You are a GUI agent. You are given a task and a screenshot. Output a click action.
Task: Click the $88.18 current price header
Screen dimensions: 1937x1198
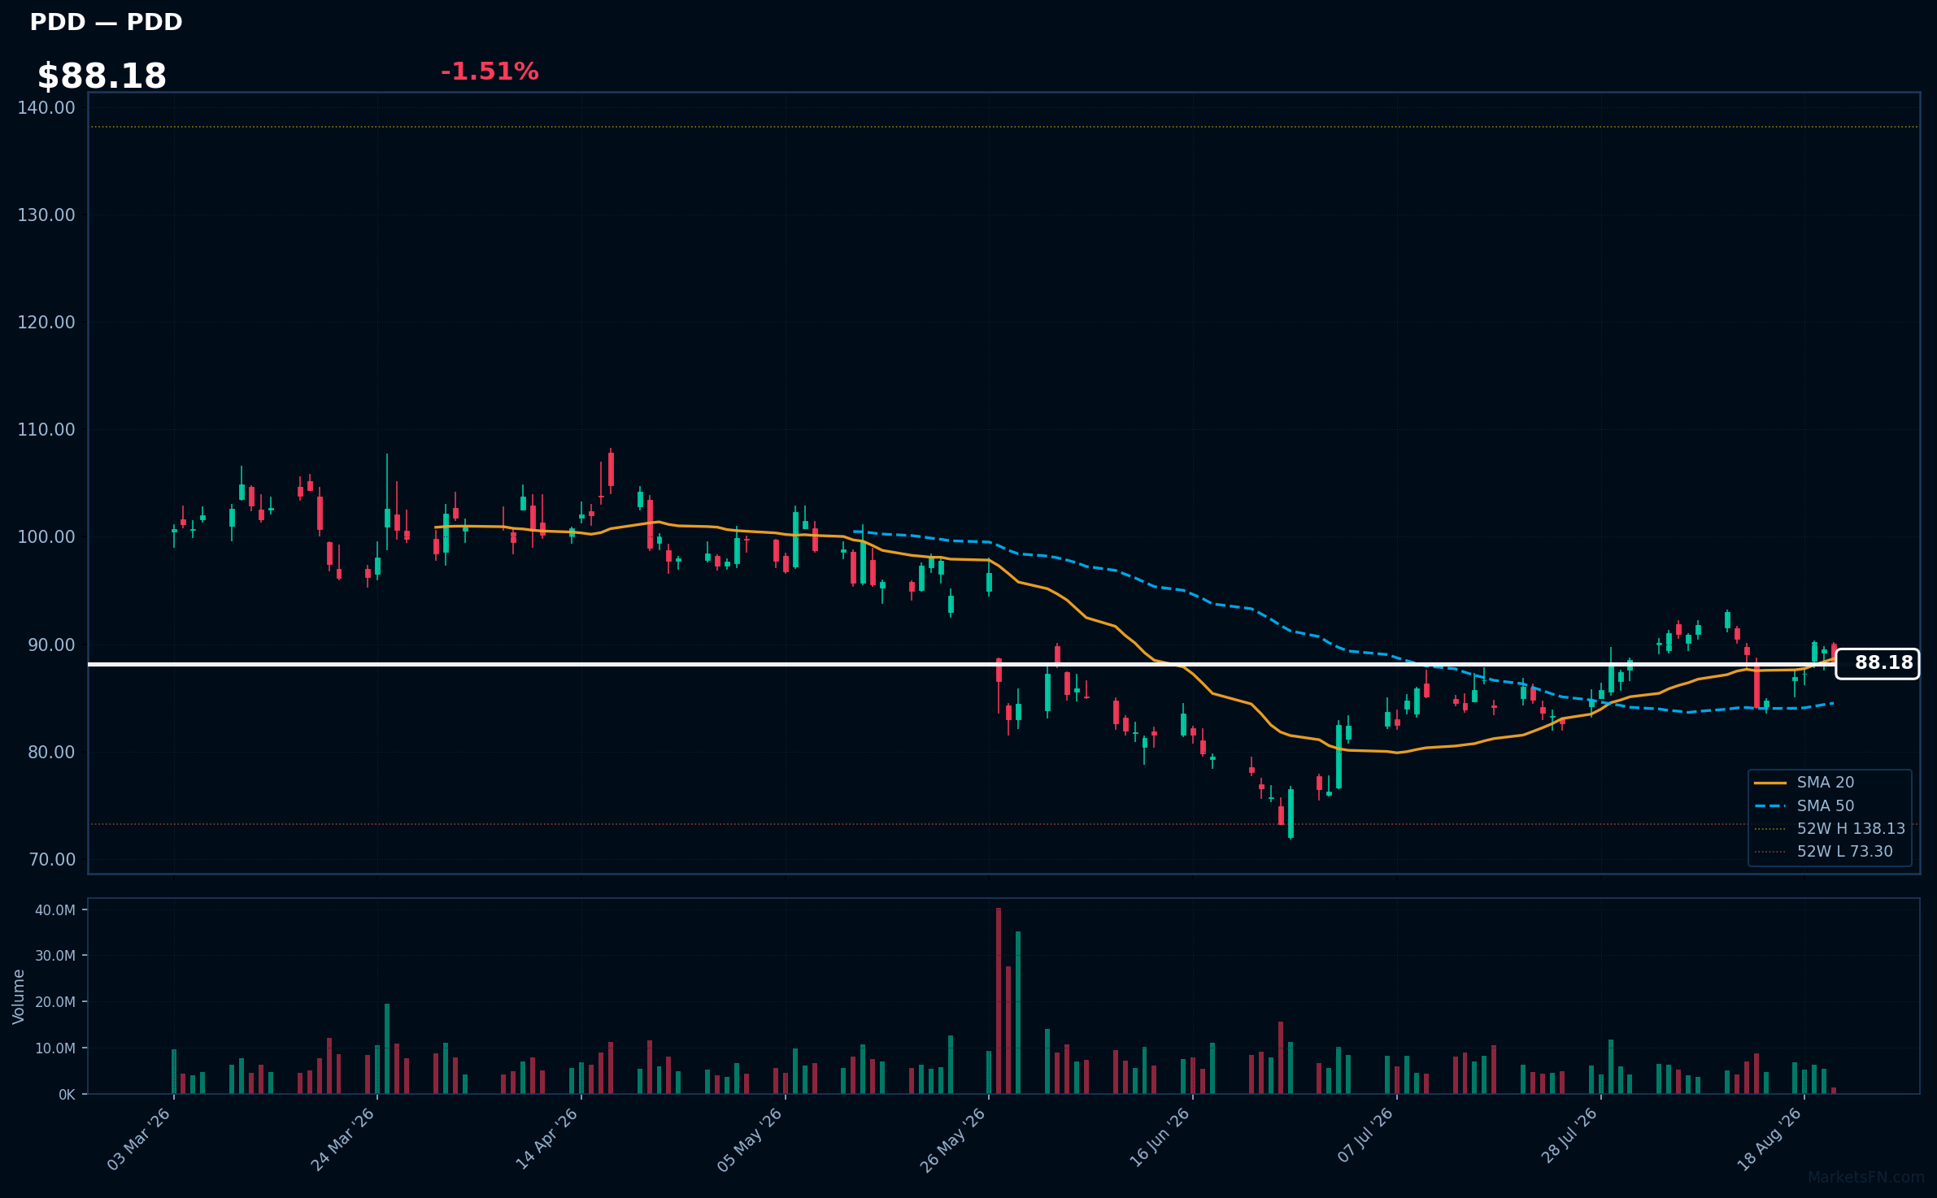pos(102,76)
